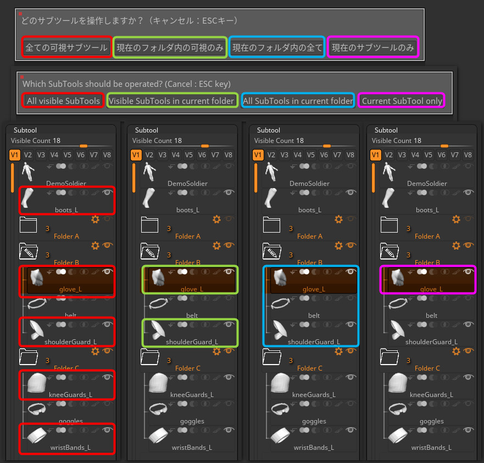484x463 pixels.
Task: Set Intersect boolean mode for kneeGuards_L
Action: coord(84,377)
